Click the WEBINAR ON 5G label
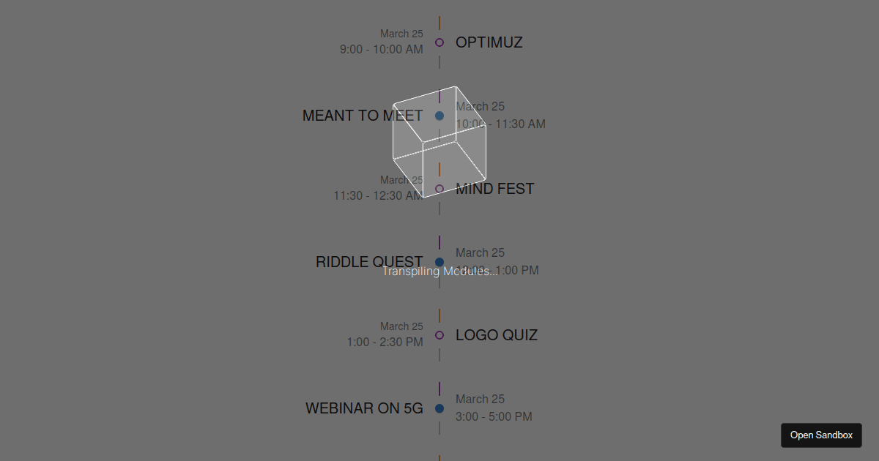Image resolution: width=879 pixels, height=461 pixels. pyautogui.click(x=364, y=408)
